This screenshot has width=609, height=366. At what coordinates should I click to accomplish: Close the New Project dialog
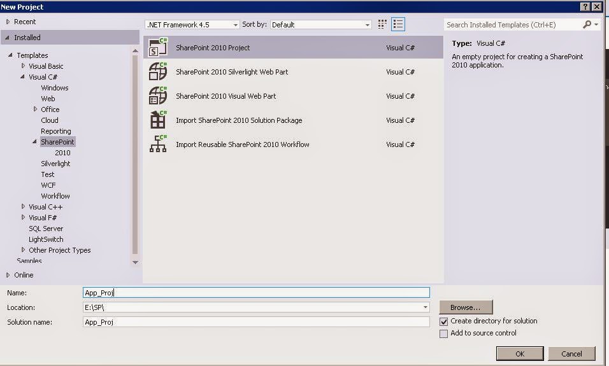click(597, 6)
